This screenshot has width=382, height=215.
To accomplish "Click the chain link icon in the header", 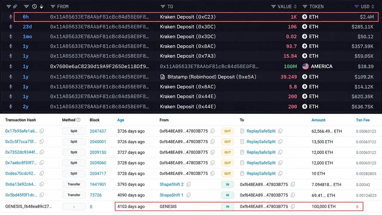I will tap(15, 7).
